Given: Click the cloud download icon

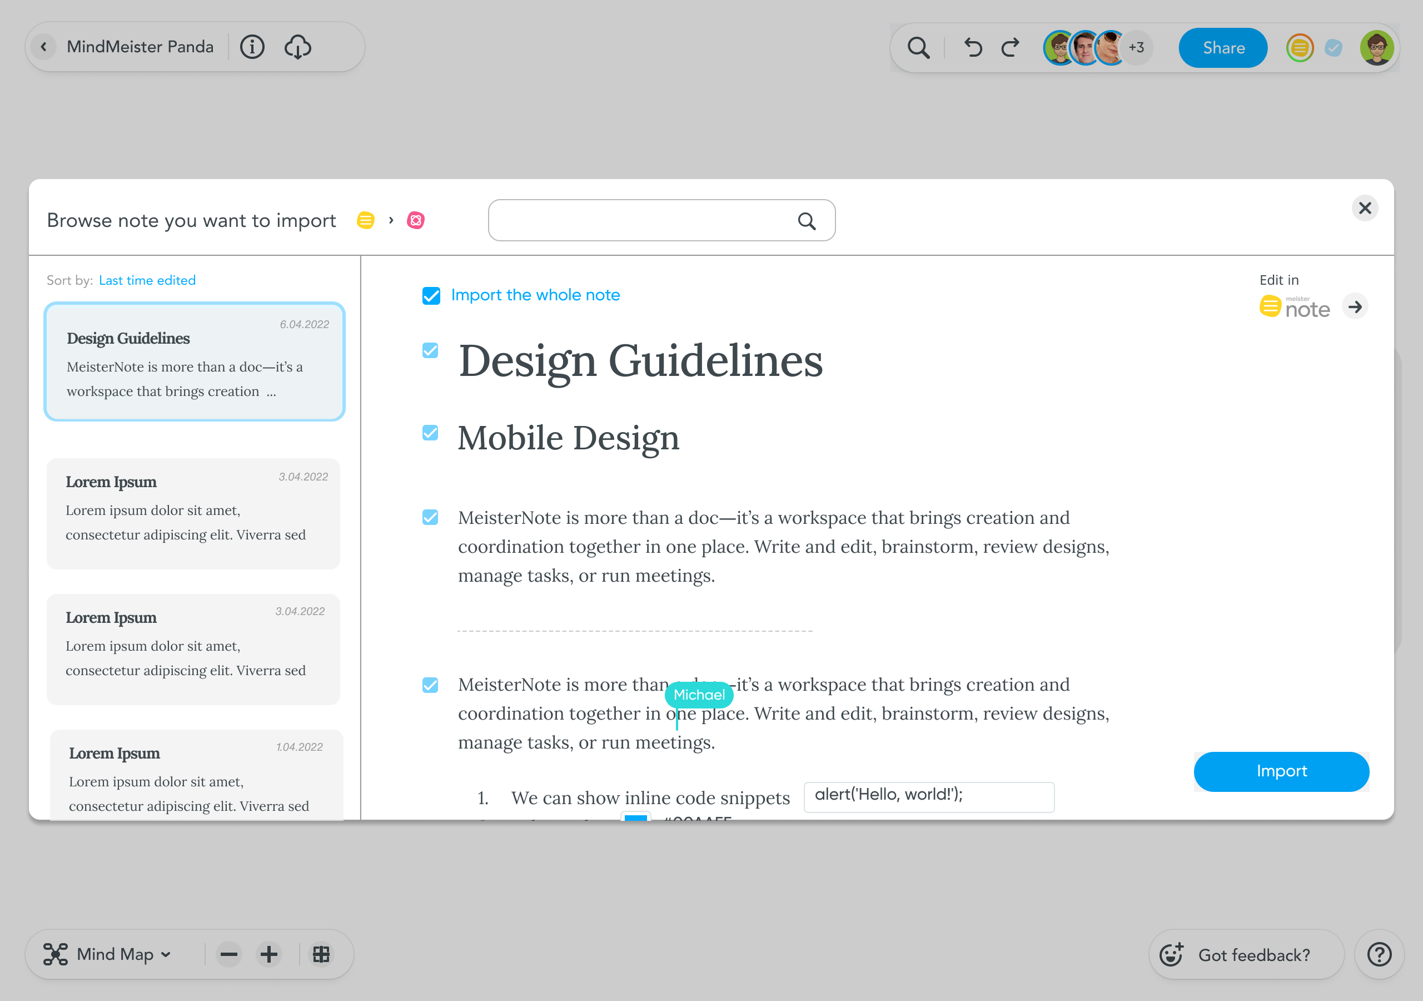Looking at the screenshot, I should tap(297, 47).
